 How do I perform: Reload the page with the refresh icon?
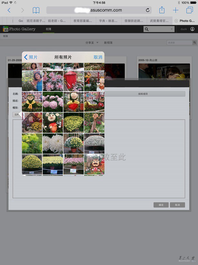(148, 10)
